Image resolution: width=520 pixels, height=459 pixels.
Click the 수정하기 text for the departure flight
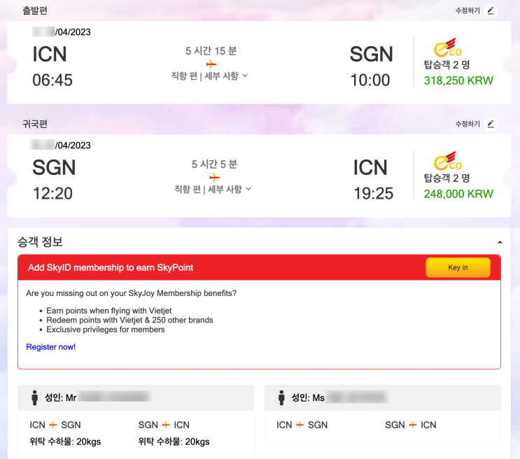[468, 10]
